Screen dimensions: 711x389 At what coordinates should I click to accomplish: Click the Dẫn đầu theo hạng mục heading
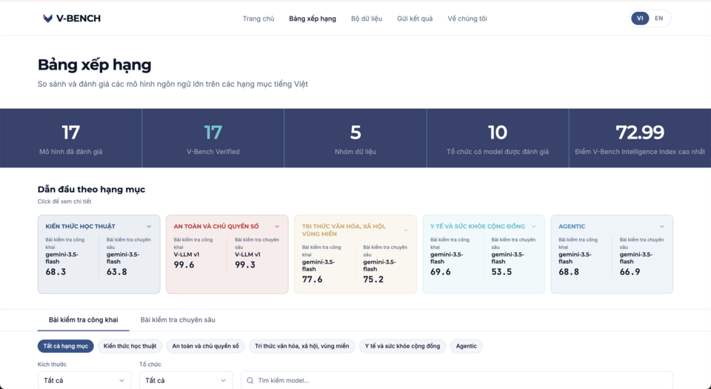pyautogui.click(x=91, y=190)
